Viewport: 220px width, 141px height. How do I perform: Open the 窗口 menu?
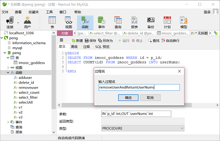coord(63,12)
